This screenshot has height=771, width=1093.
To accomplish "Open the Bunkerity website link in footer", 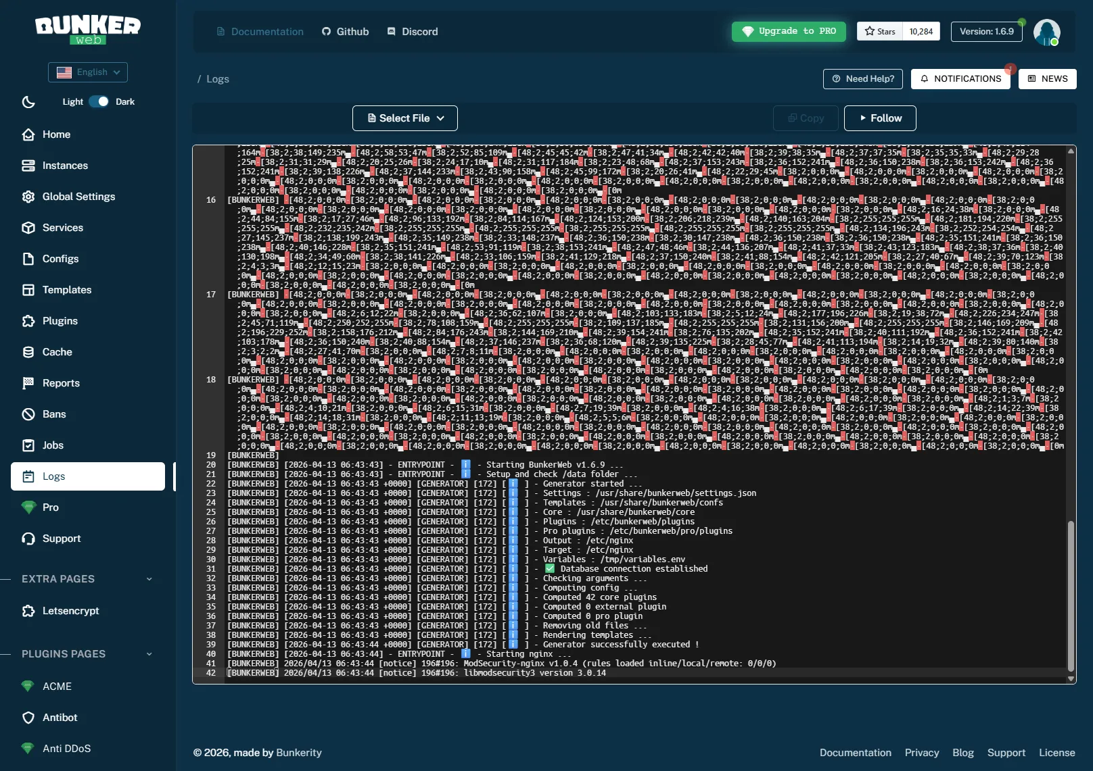I will coord(298,752).
